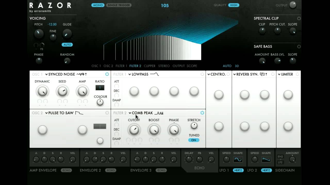Click the Voicing Pitch knob

(x=39, y=34)
